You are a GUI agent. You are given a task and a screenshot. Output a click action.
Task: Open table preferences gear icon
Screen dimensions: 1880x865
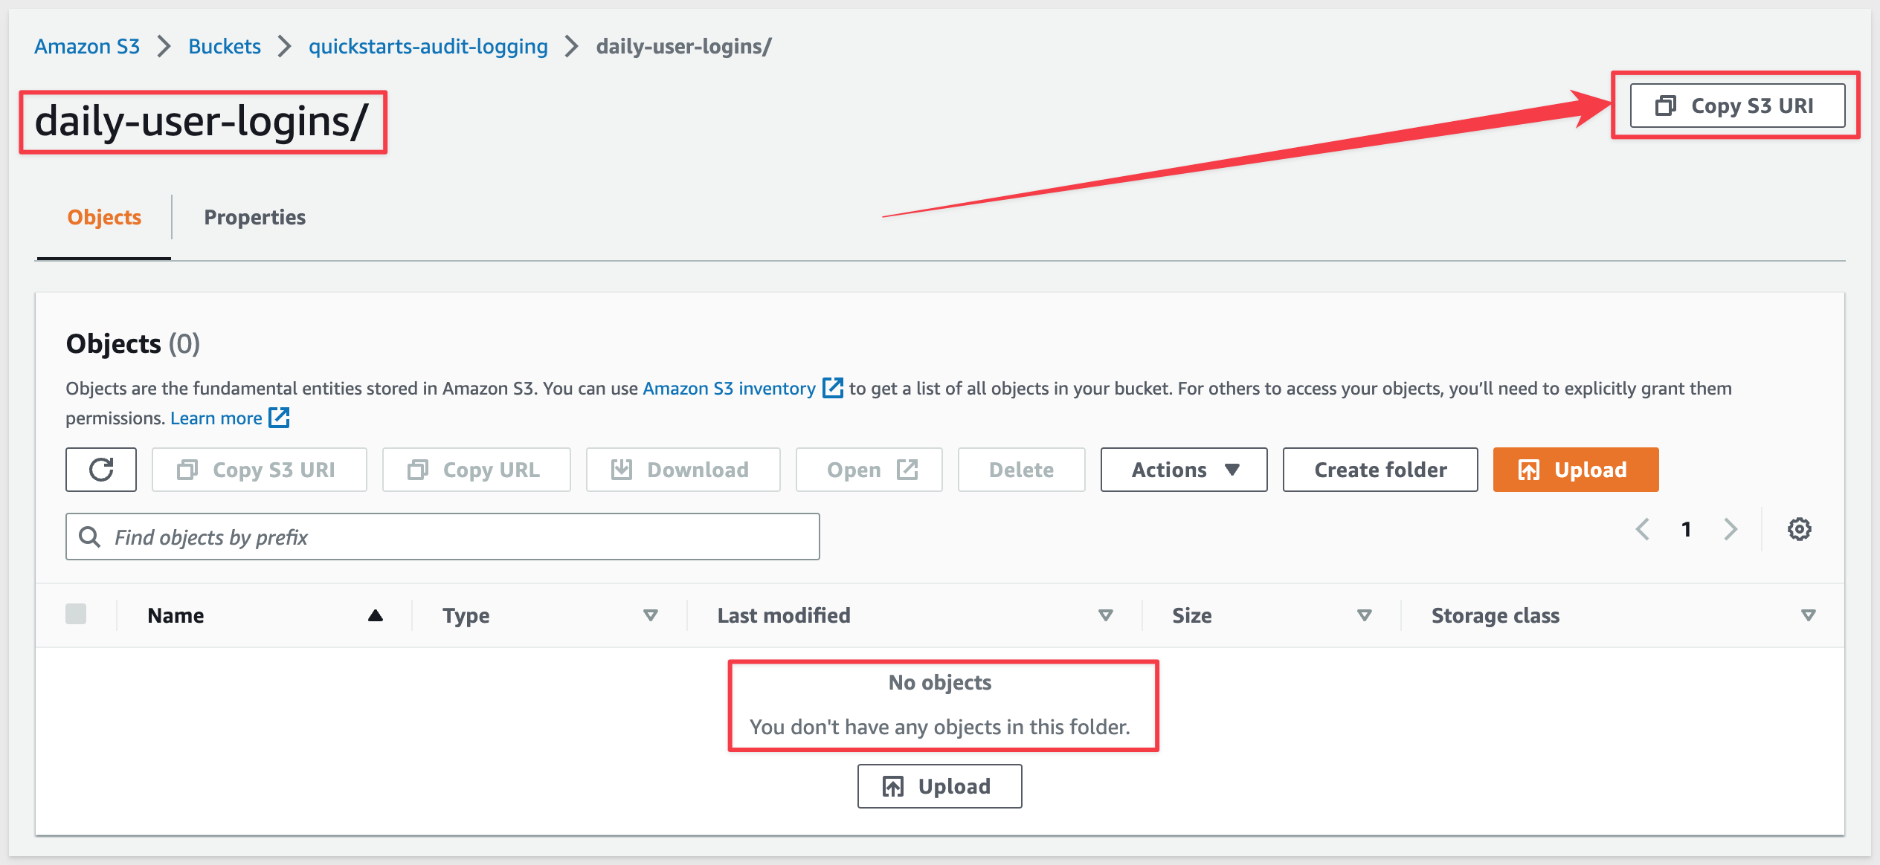click(x=1799, y=529)
